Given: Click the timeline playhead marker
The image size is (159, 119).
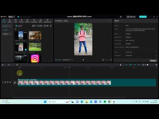Looking at the screenshot, I should click(69, 67).
